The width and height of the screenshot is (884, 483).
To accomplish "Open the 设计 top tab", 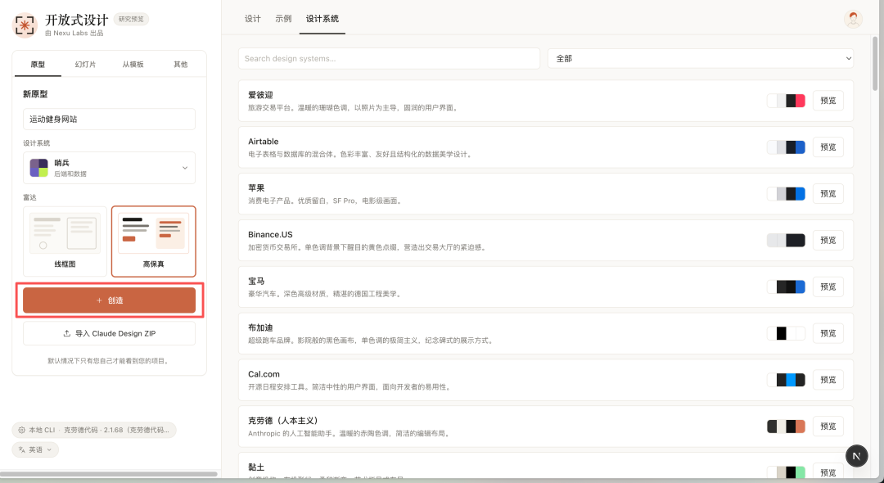I will pyautogui.click(x=253, y=19).
